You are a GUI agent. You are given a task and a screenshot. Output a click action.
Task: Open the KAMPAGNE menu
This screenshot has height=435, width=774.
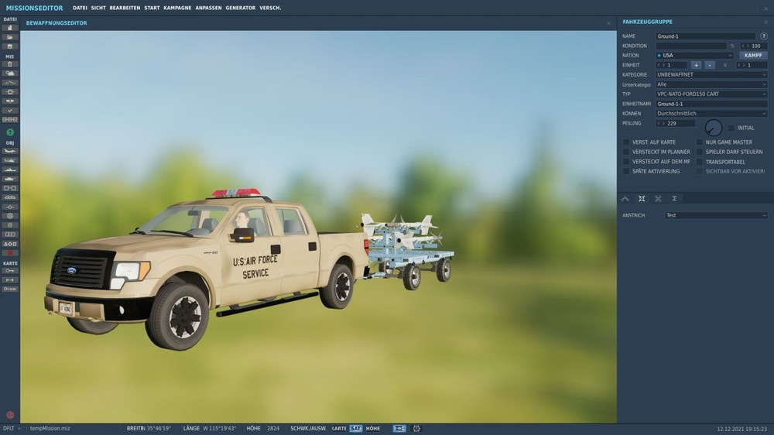coord(177,8)
